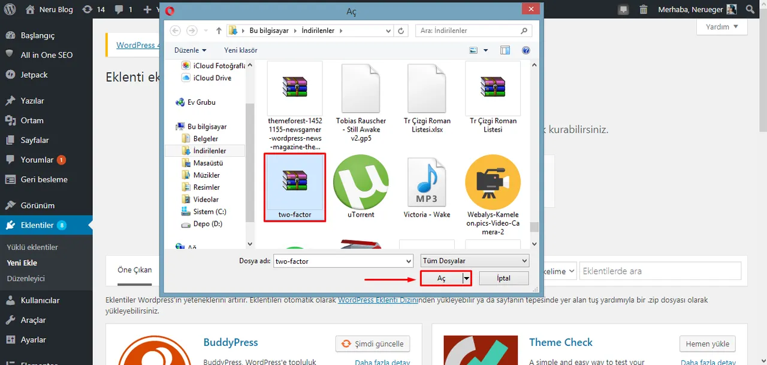Open Videolar folder in navigation pane
The width and height of the screenshot is (767, 365).
(x=200, y=199)
